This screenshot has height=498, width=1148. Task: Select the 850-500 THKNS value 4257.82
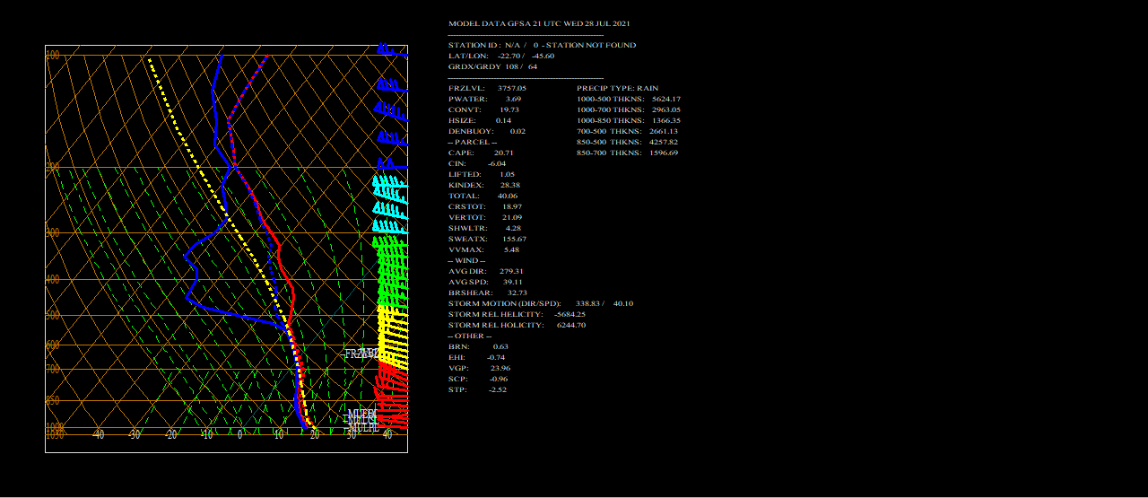(x=663, y=142)
